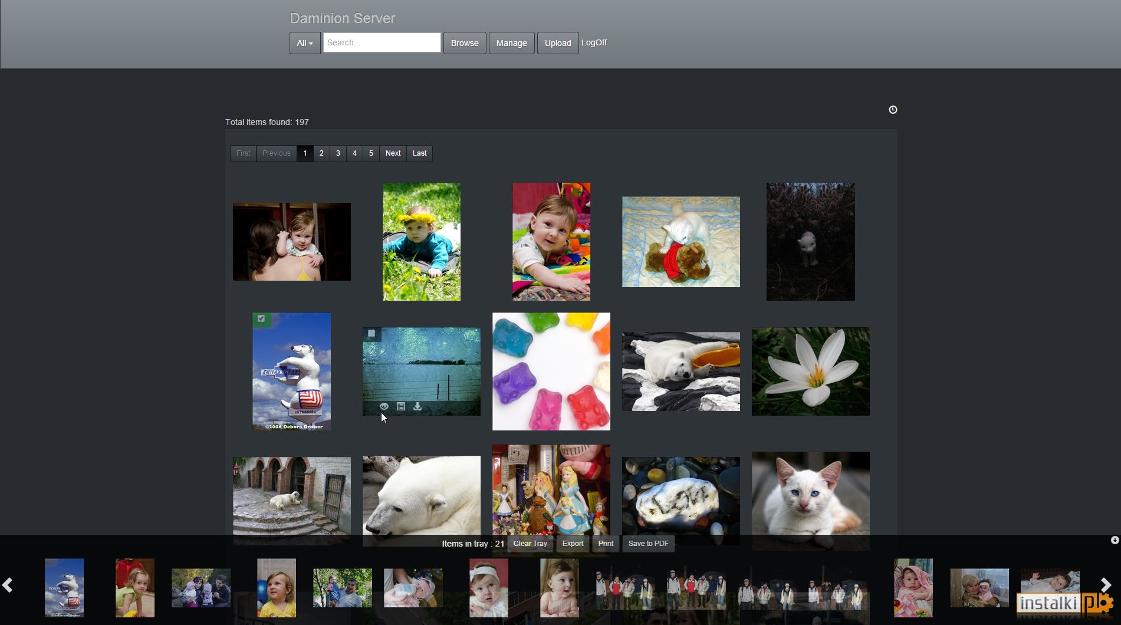This screenshot has height=625, width=1121.
Task: Open the white kitten thumbnail
Action: [x=810, y=501]
